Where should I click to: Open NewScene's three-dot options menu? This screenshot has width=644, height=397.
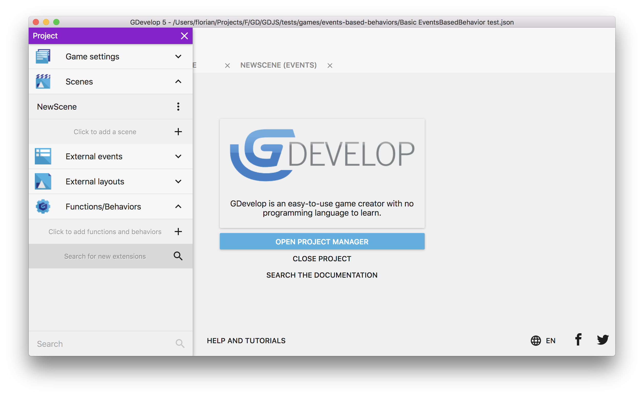coord(178,107)
